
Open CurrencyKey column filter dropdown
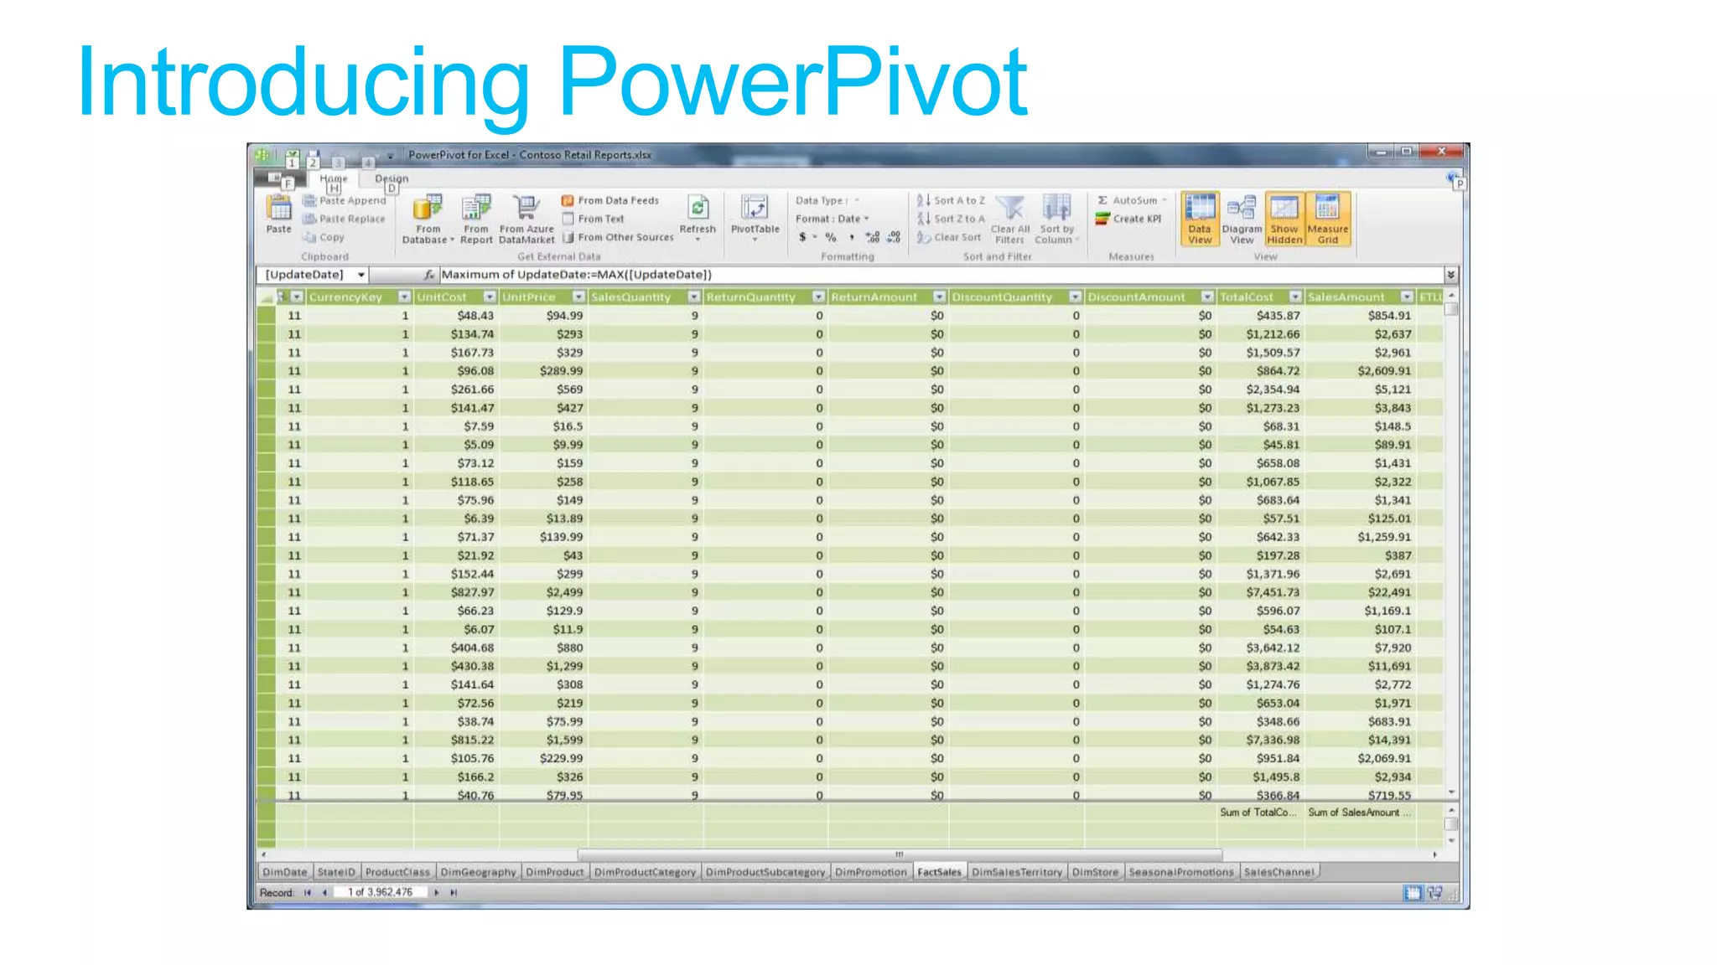tap(404, 297)
